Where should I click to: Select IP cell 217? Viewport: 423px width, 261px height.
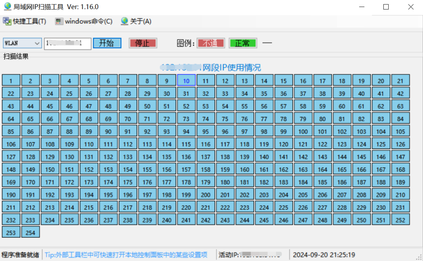click(128, 208)
